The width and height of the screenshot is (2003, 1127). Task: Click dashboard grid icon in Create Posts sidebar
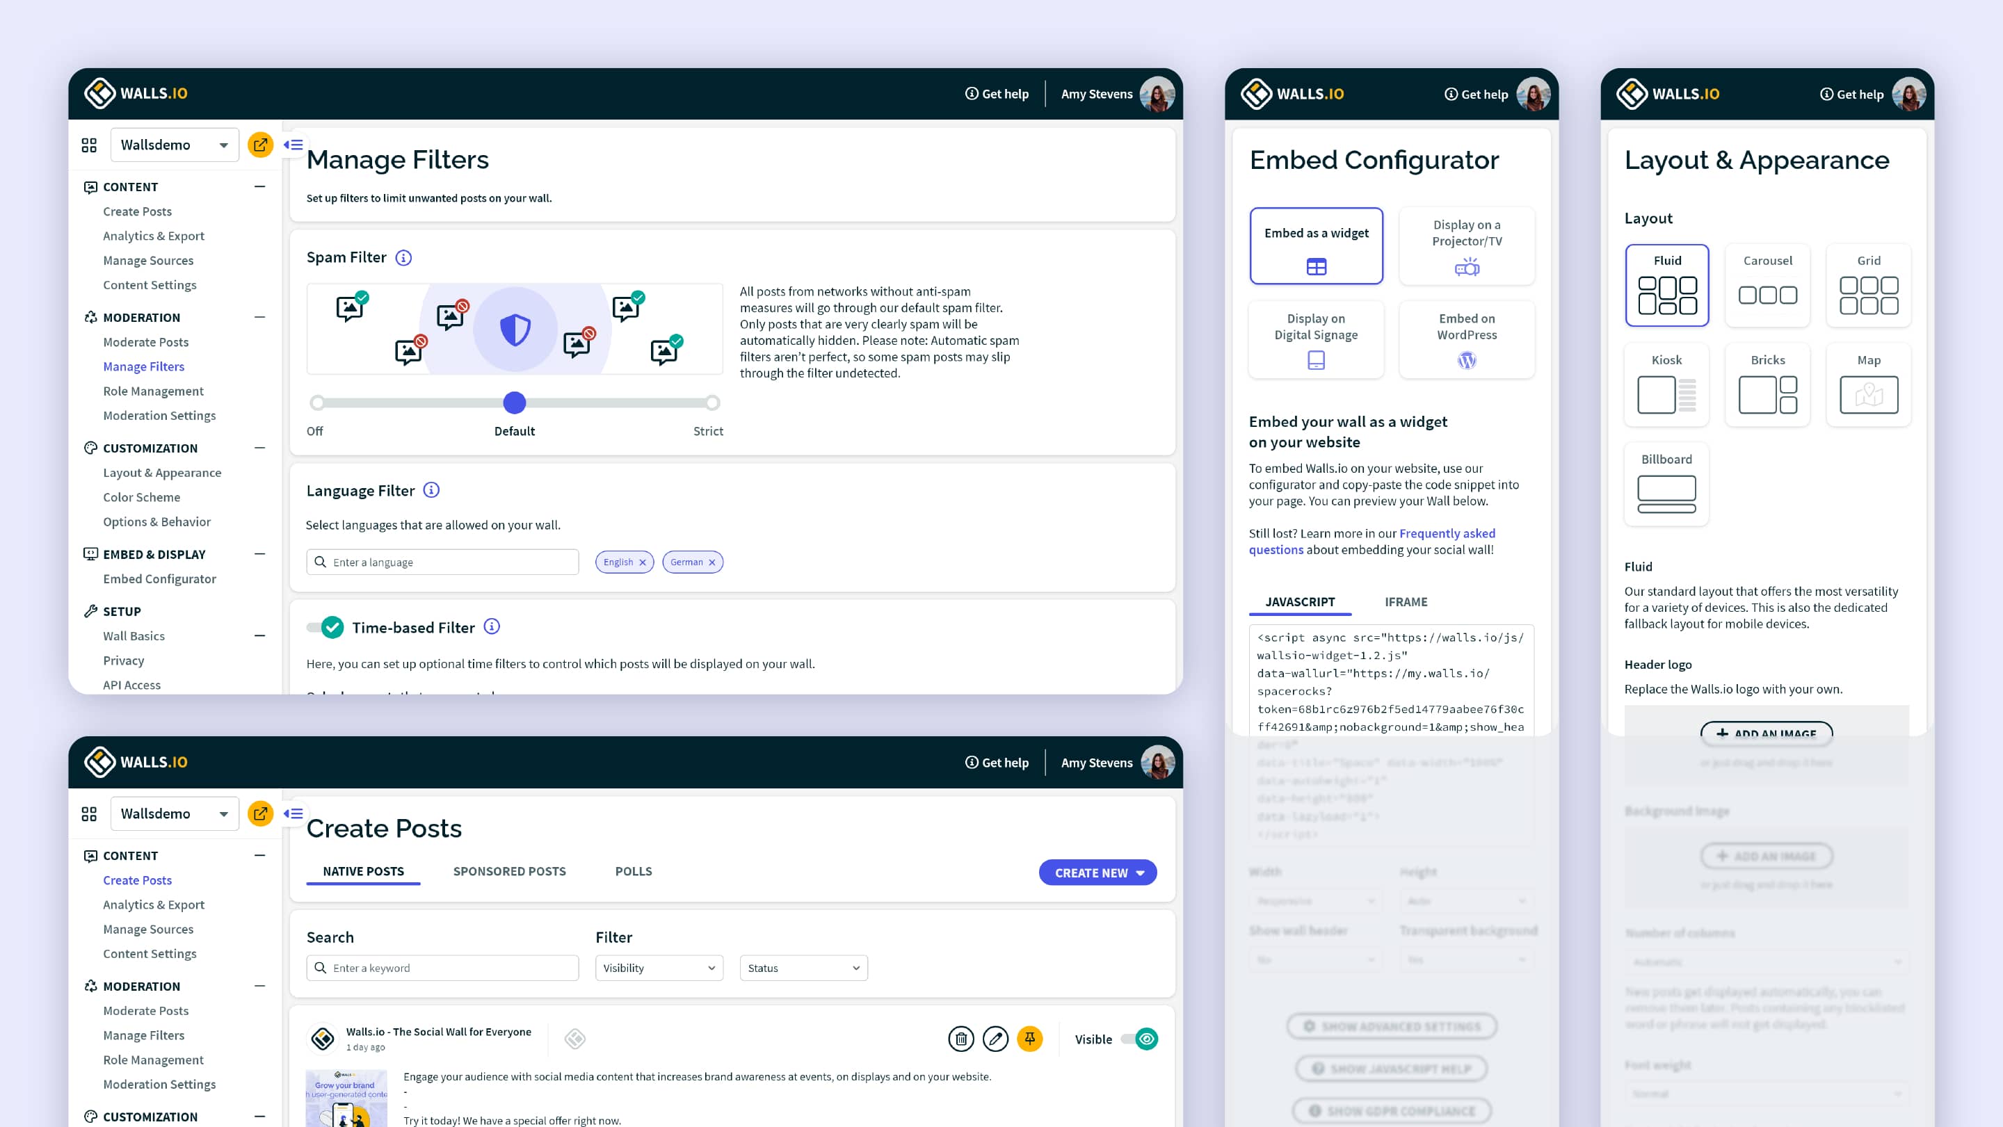pyautogui.click(x=90, y=813)
